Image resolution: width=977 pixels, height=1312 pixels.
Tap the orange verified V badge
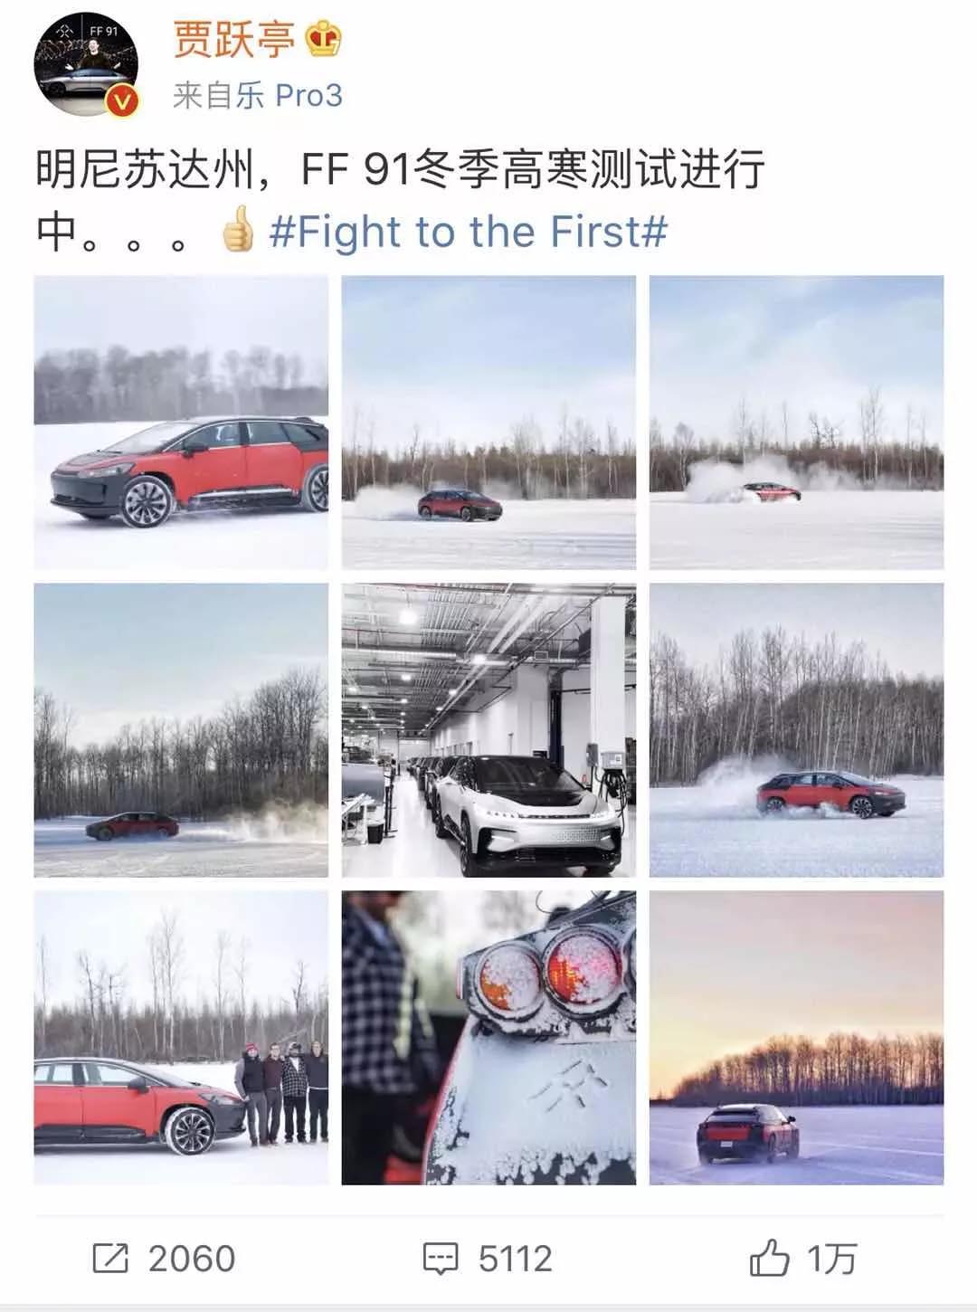(123, 102)
